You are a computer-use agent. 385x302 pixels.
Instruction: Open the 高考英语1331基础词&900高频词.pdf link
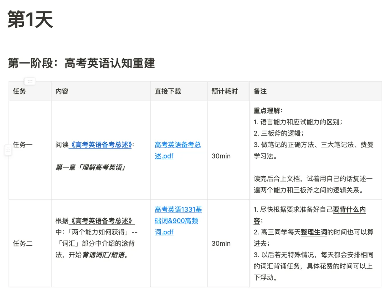coord(178,220)
